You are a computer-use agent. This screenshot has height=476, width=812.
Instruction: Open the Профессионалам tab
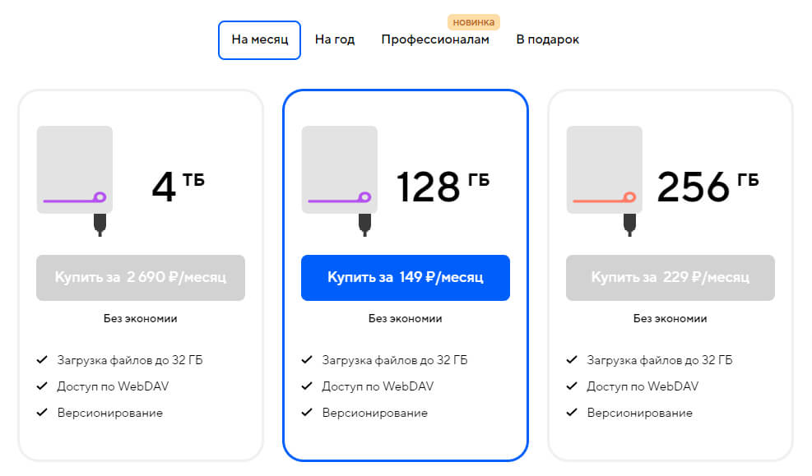(435, 38)
